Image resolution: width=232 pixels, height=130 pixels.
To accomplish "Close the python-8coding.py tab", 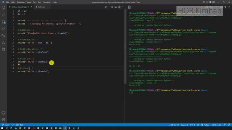I will click(x=32, y=7).
